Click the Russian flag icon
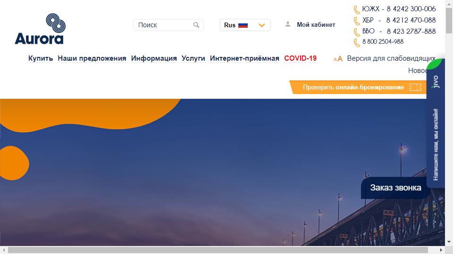 coord(243,25)
